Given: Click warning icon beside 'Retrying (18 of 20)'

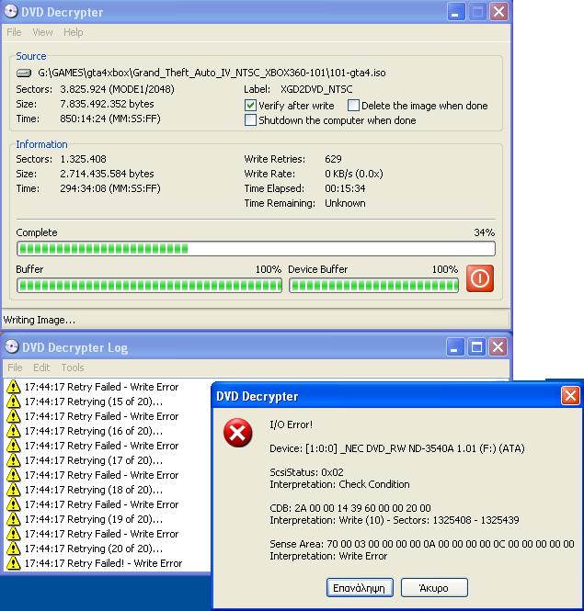Looking at the screenshot, I should [13, 490].
